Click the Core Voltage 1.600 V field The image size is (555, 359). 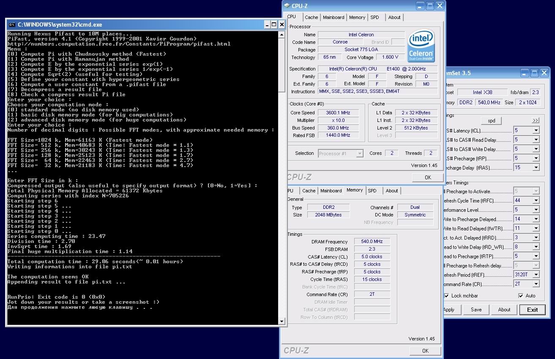(x=390, y=57)
